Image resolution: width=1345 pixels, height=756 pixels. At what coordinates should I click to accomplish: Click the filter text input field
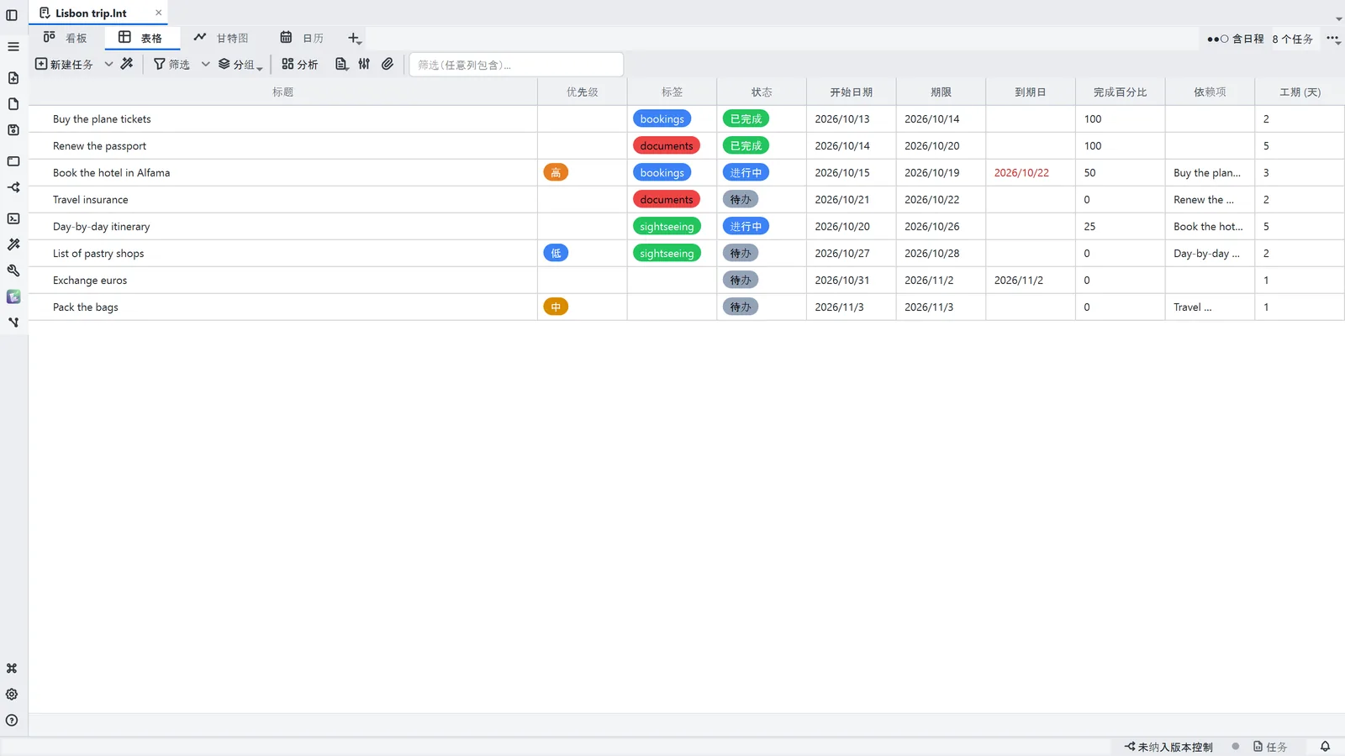(516, 65)
